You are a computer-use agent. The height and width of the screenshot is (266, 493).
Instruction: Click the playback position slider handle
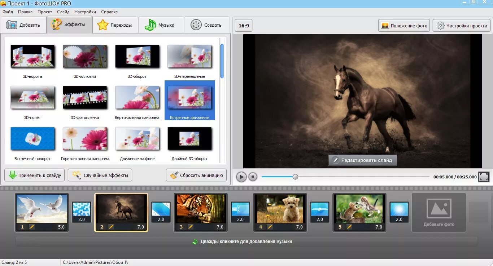pos(295,177)
